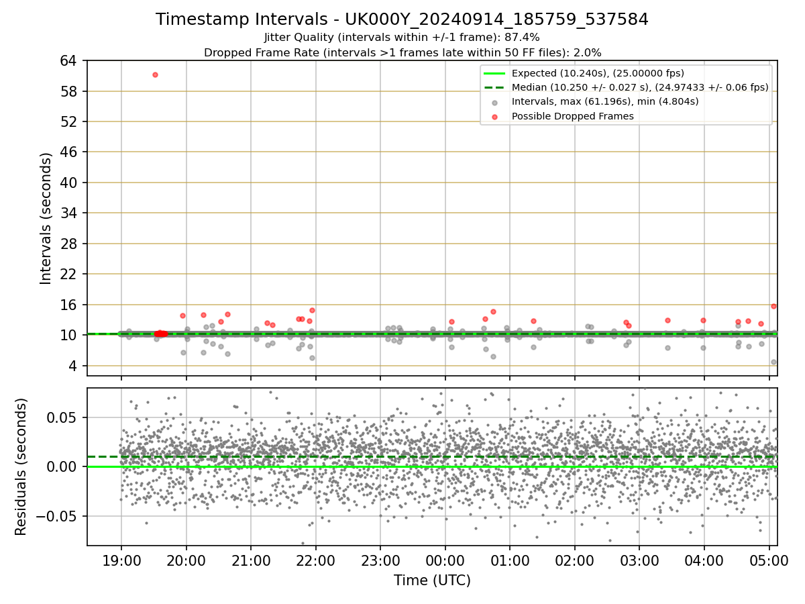805x604 pixels.
Task: Click y-axis tick label '28'
Action: (x=69, y=244)
